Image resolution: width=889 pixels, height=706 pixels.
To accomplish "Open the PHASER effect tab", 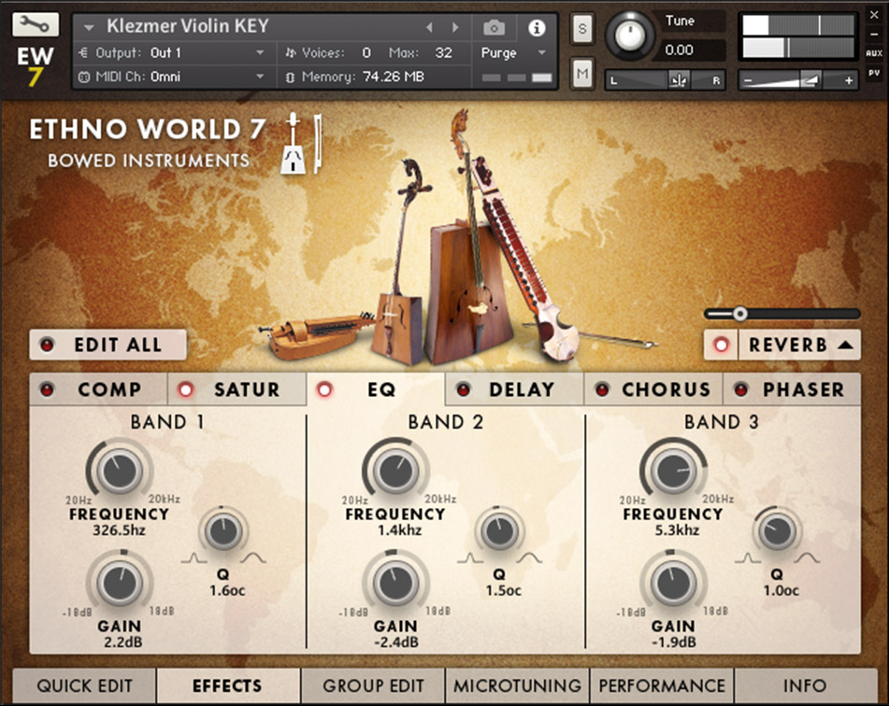I will 792,389.
